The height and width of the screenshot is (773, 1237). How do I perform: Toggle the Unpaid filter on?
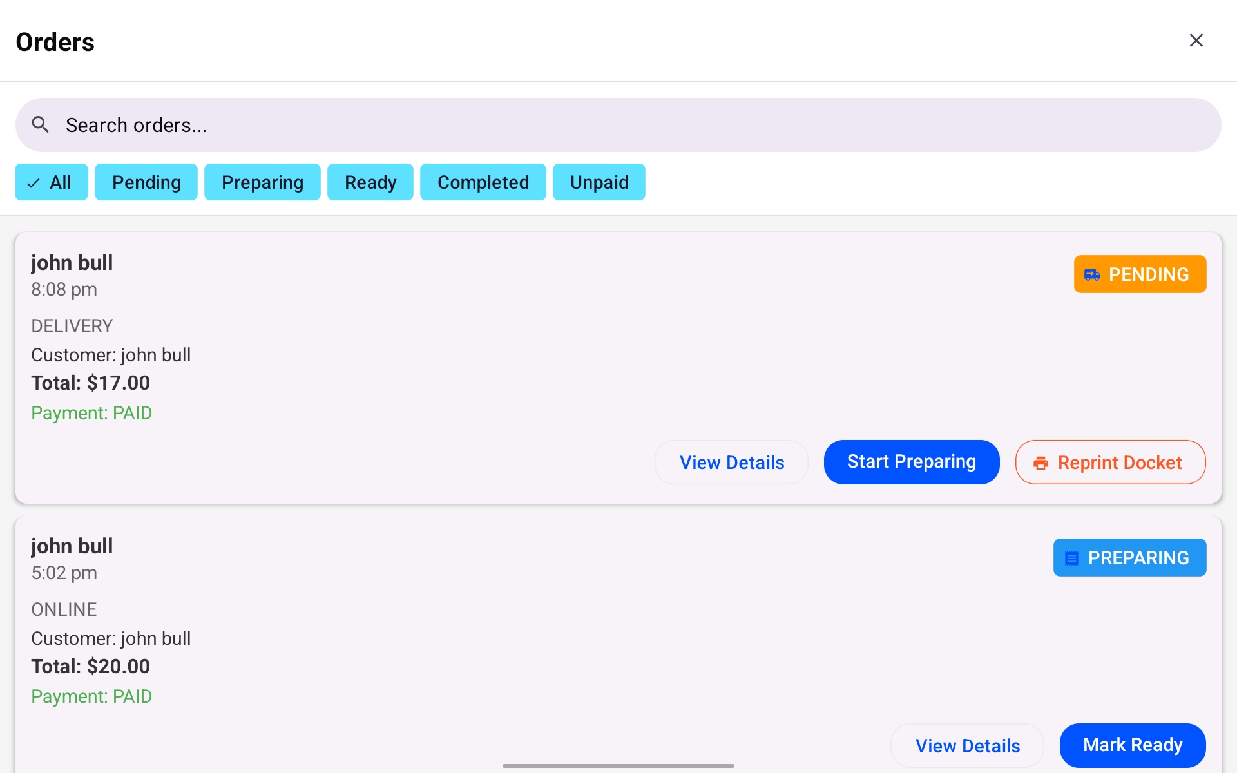pos(599,182)
